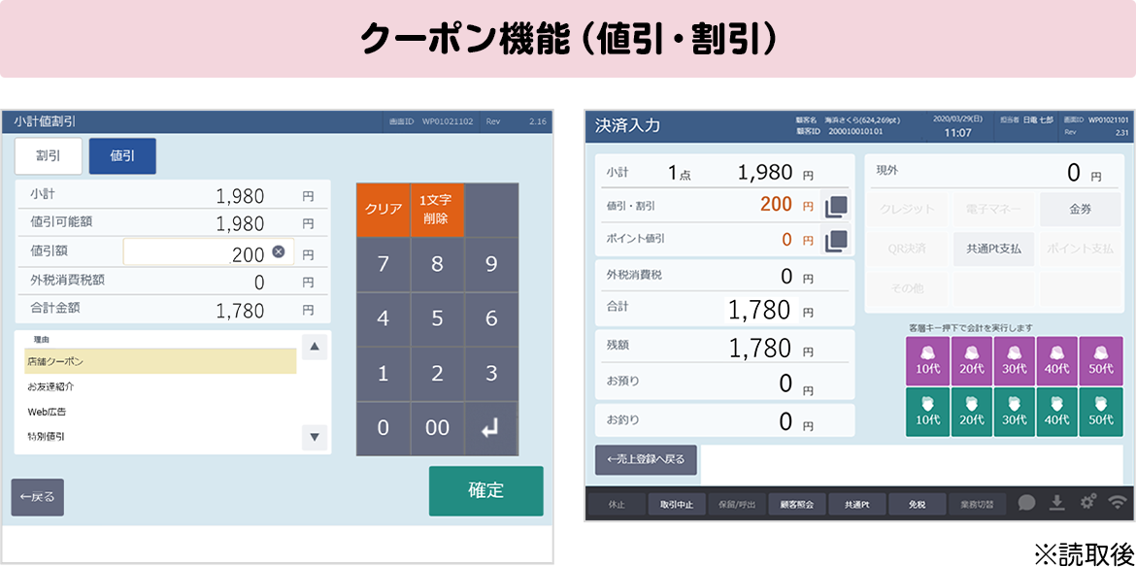Click ←売上登録へ戻る button
The image size is (1136, 567).
point(646,459)
